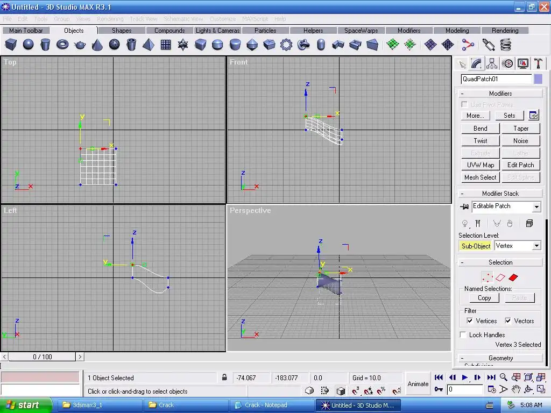Select the Plane grid primitive icon
Image resolution: width=551 pixels, height=413 pixels.
(x=166, y=45)
